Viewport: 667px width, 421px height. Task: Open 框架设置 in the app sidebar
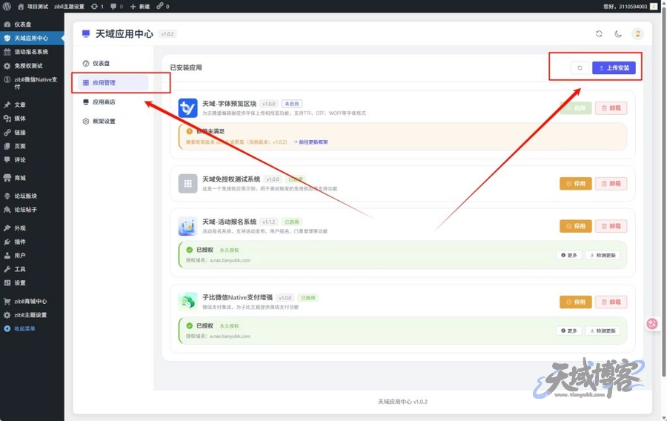[103, 122]
